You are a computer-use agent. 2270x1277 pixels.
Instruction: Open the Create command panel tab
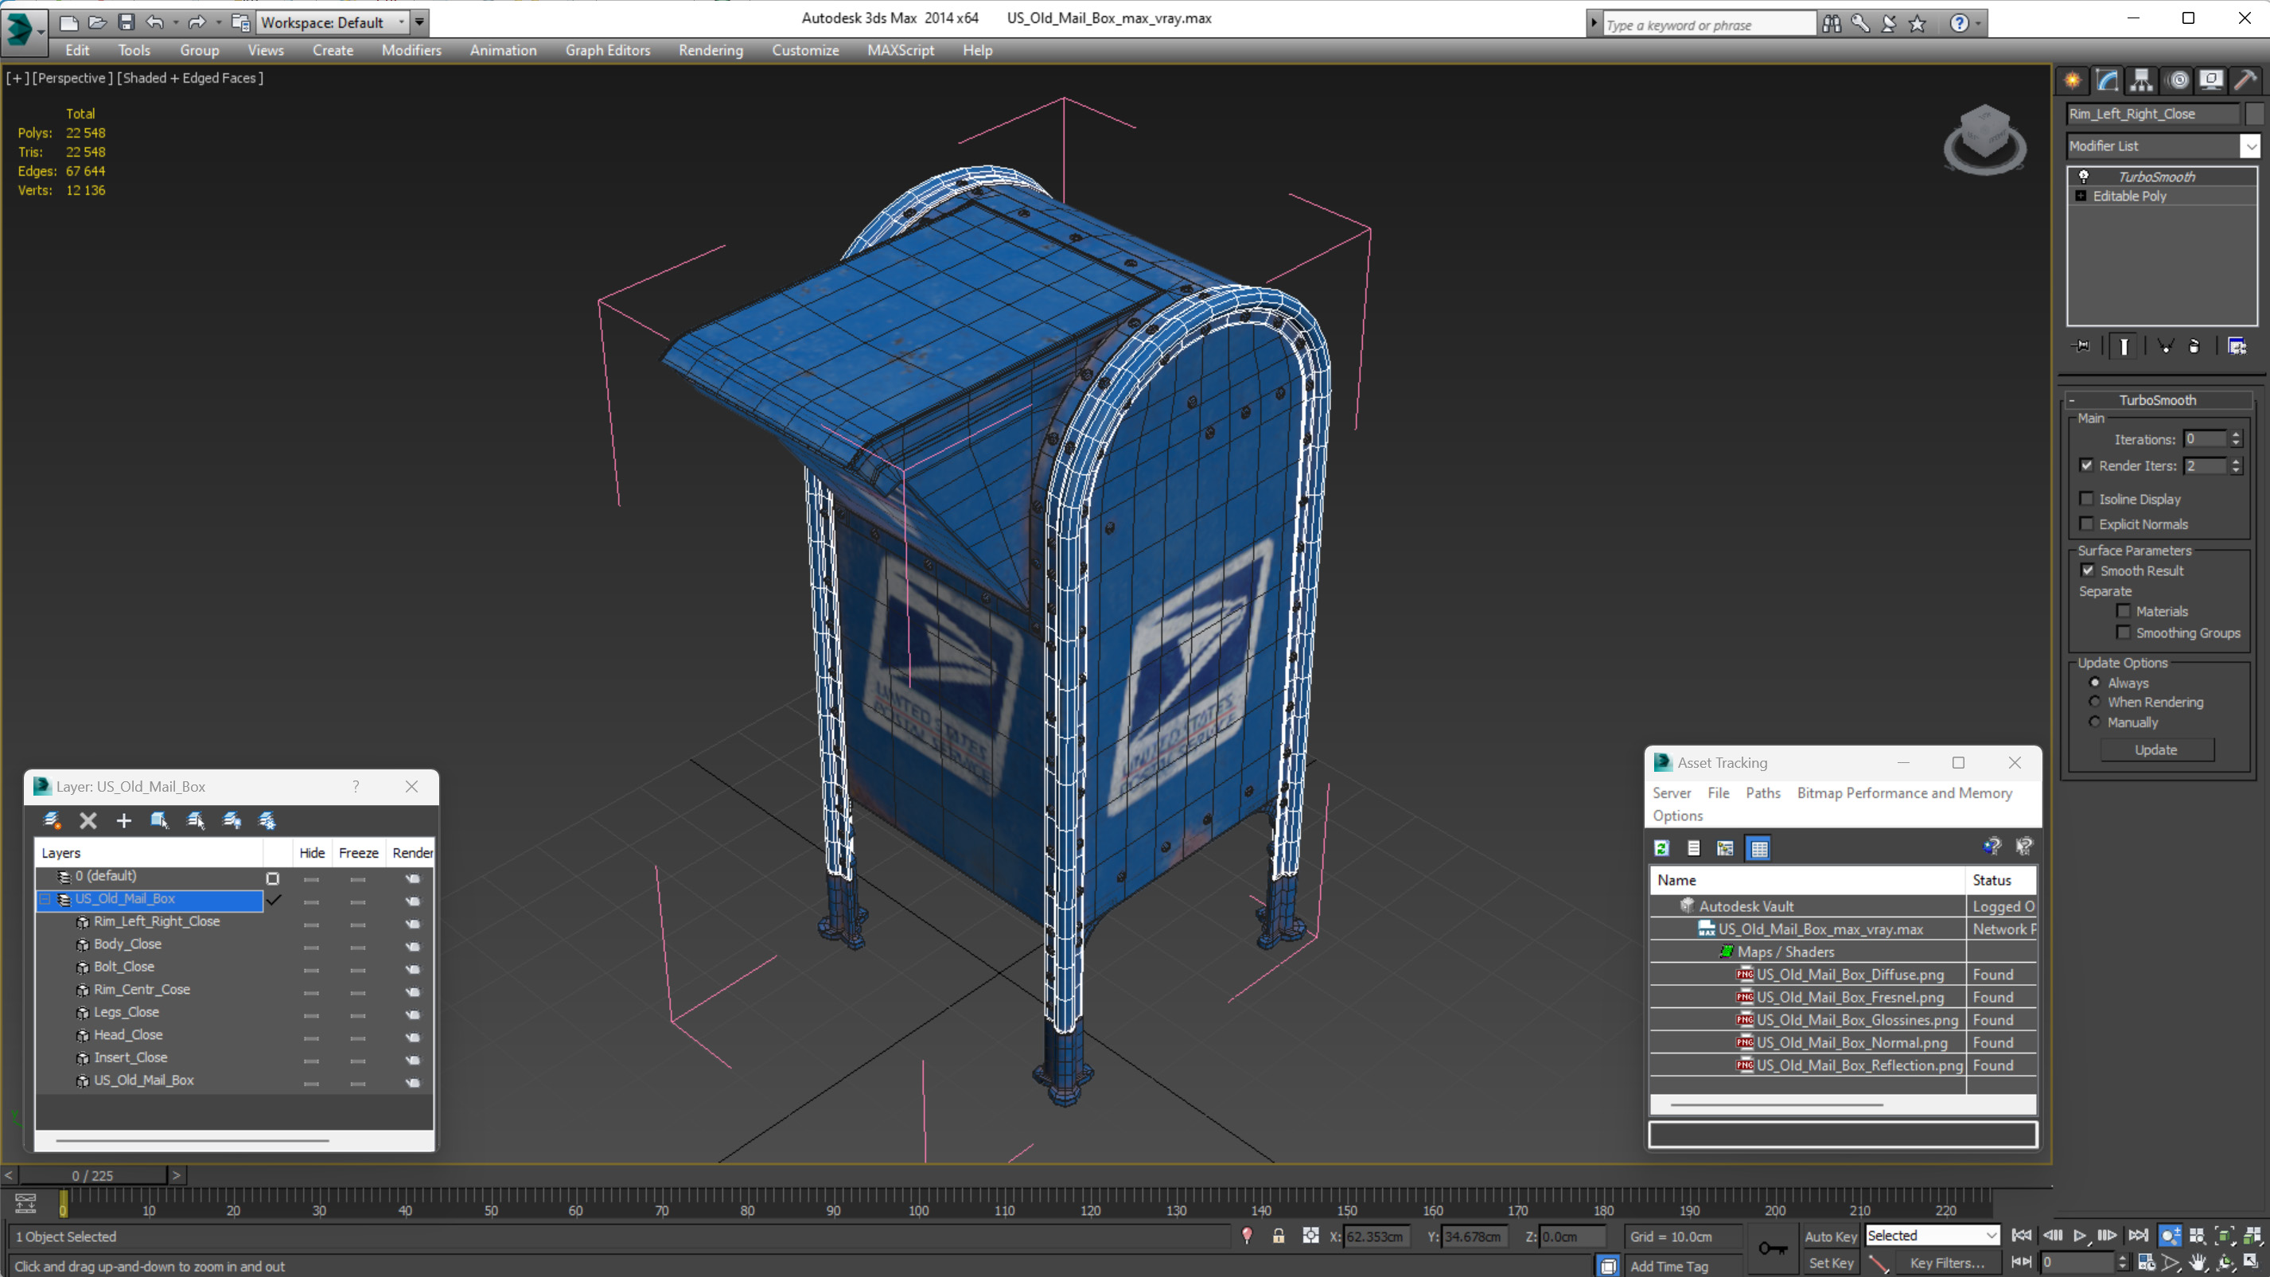coord(2072,80)
